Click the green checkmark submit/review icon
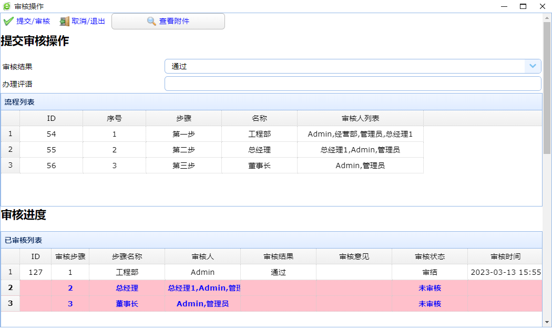The height and width of the screenshot is (330, 552). coord(8,21)
